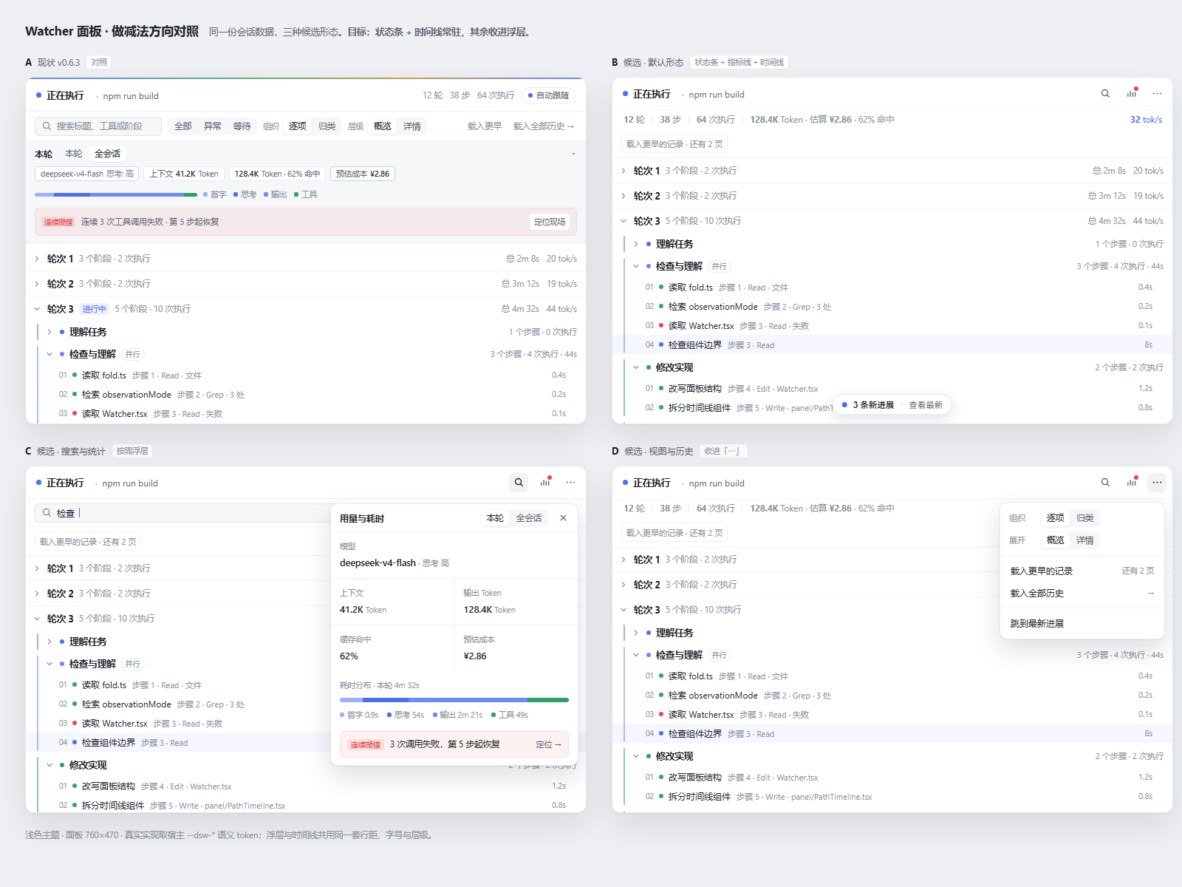1182x887 pixels.
Task: Toggle 自动跟随 in panel A
Action: 548,95
